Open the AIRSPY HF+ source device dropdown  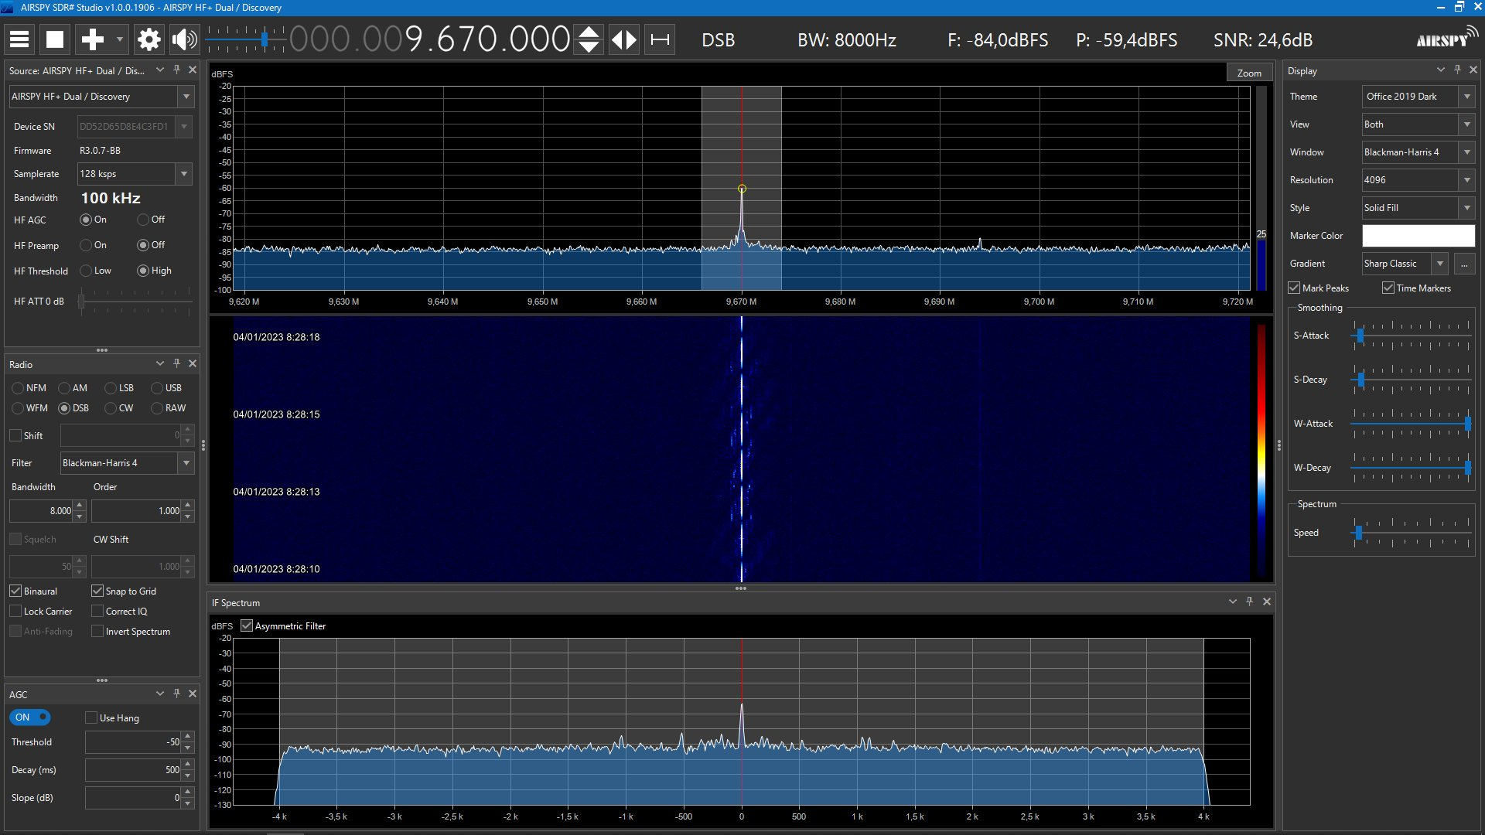[101, 97]
